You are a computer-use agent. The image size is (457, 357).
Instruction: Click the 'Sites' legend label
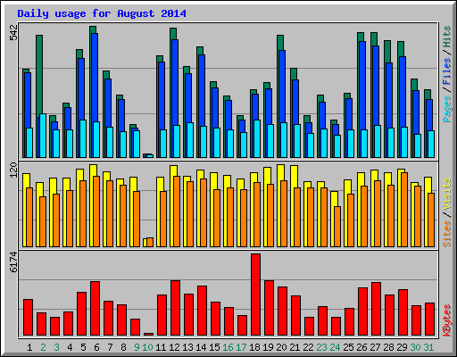pos(447,234)
